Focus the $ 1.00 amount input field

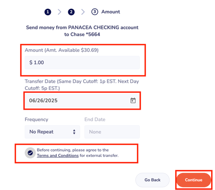[82, 62]
